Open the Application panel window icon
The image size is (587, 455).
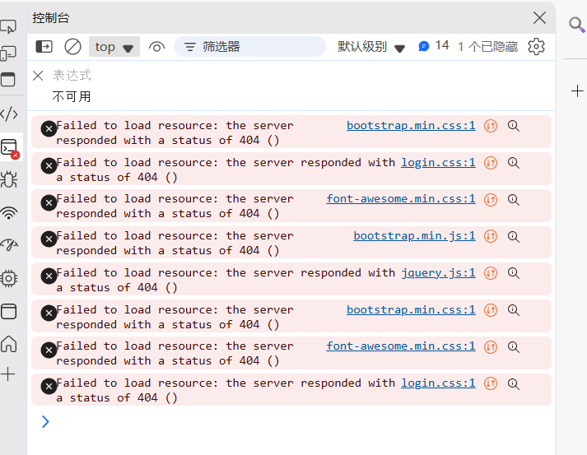[8, 311]
